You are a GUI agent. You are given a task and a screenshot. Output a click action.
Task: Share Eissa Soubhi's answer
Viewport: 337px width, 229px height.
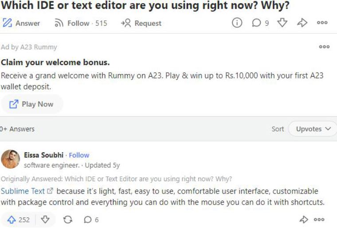(304, 219)
